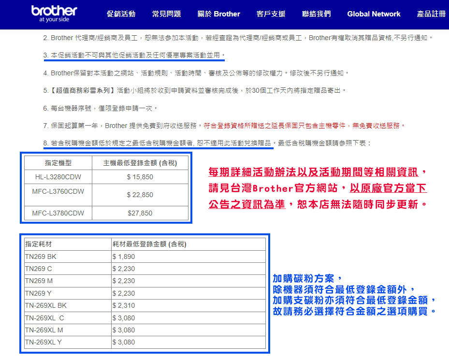Click the HL-L3280CDW model cell
The height and width of the screenshot is (358, 449).
[58, 177]
